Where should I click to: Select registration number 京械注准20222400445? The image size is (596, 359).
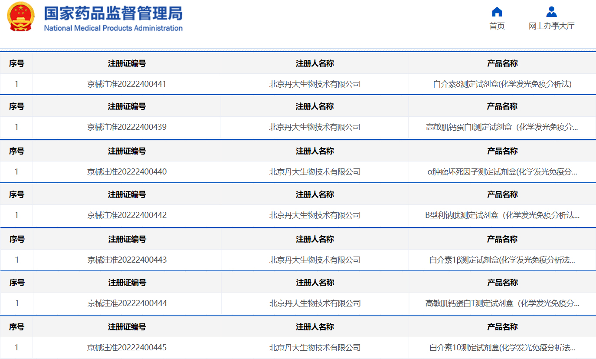coord(127,348)
